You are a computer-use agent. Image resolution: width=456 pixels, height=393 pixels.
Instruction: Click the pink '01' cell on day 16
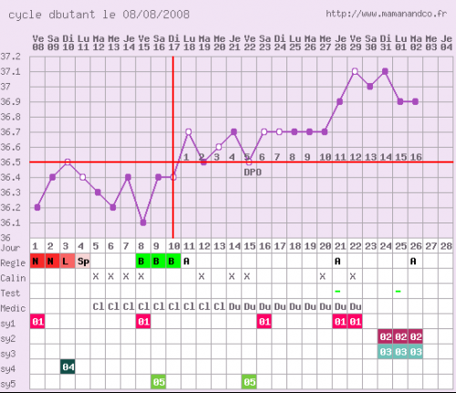264,322
